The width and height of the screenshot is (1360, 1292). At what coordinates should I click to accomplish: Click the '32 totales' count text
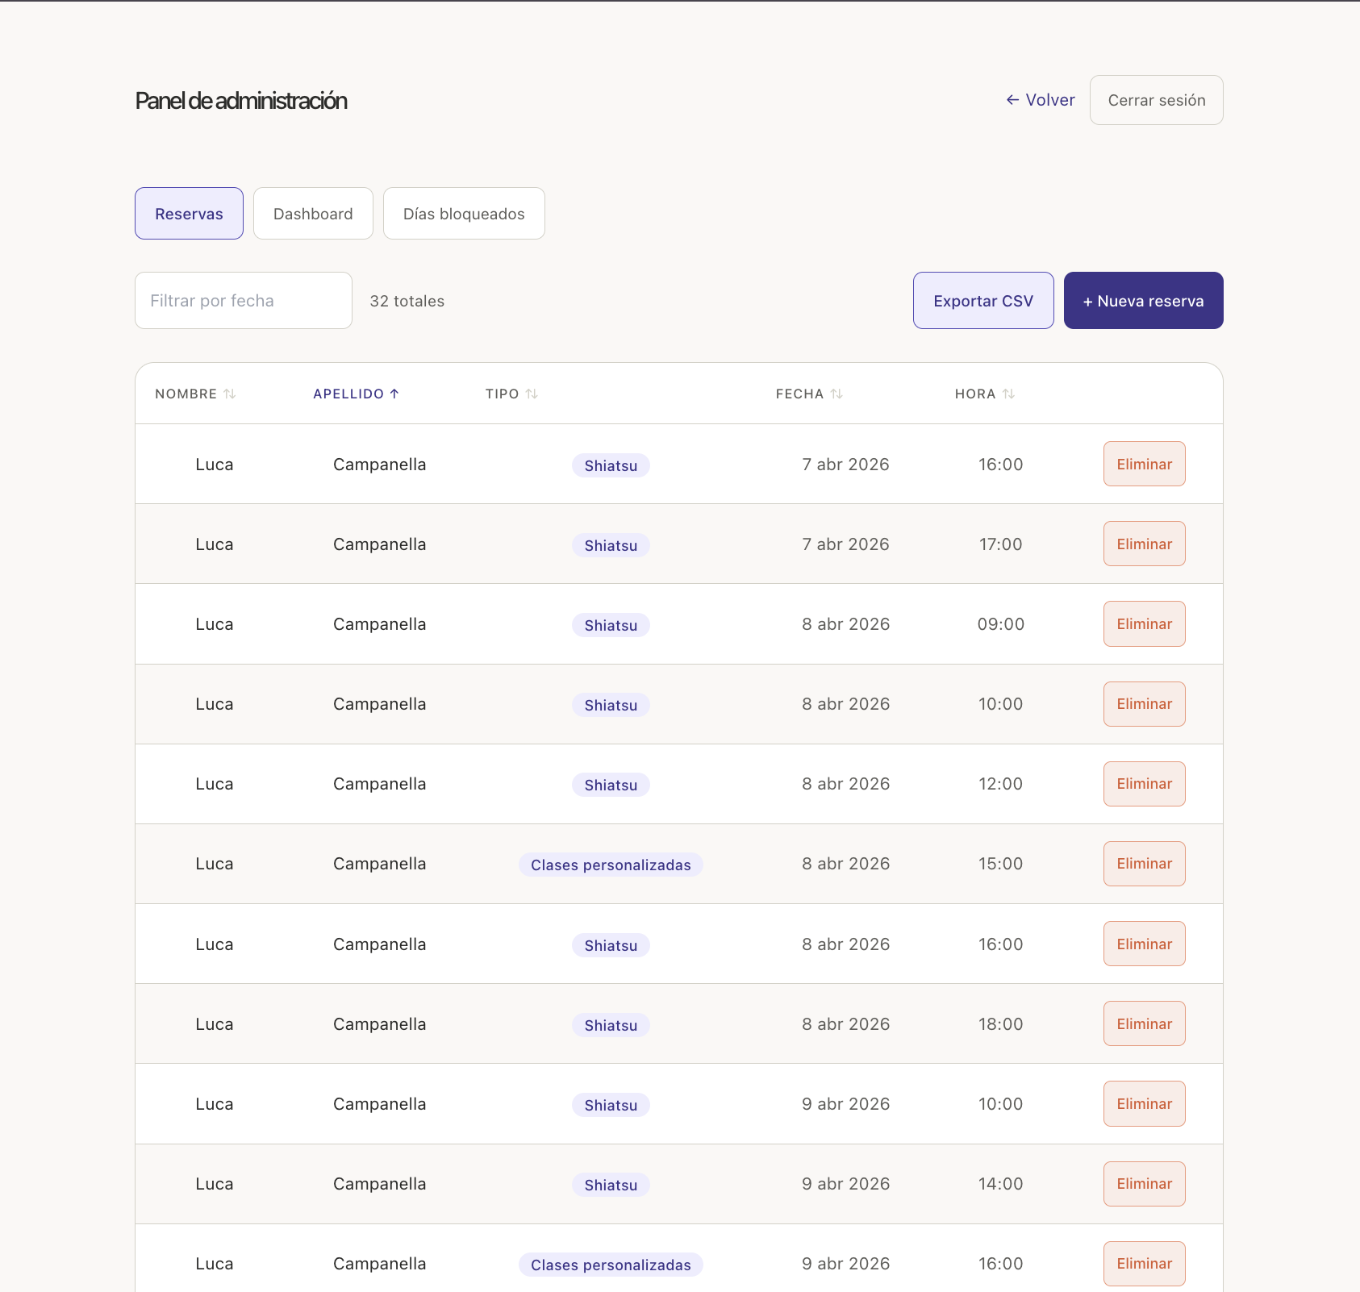click(407, 301)
